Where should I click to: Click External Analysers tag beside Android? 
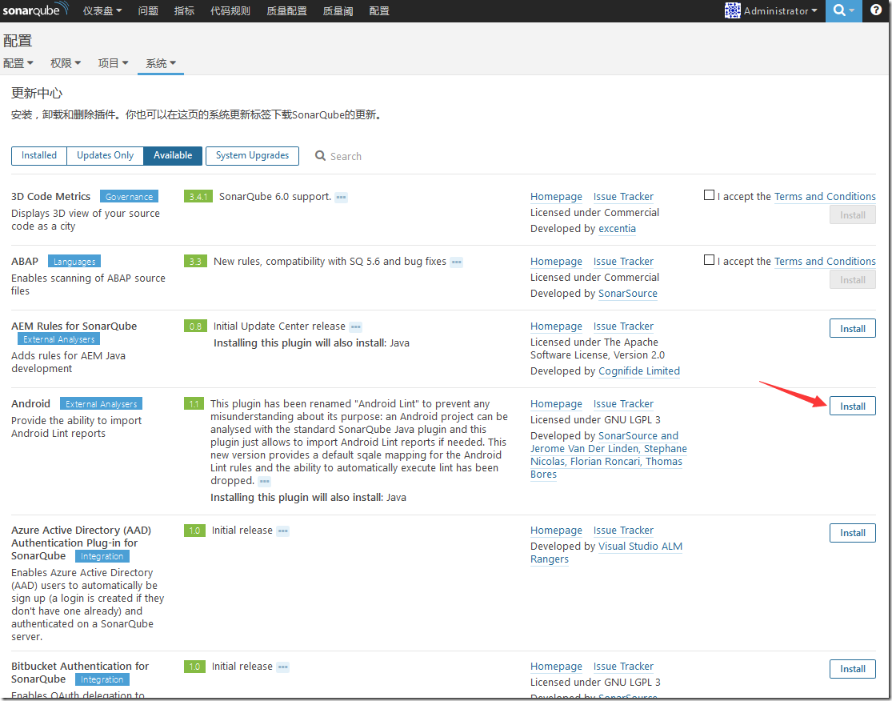[102, 404]
